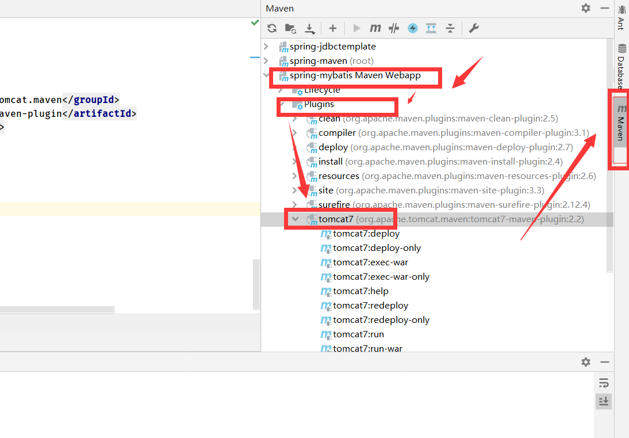Collapse all tree nodes icon
Screen dimensions: 629x438
[x=450, y=28]
